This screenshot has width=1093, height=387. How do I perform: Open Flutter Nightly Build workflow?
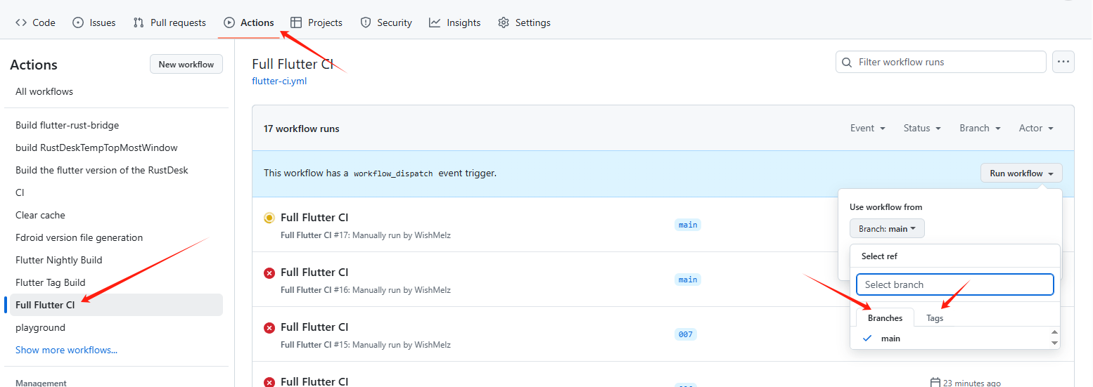pyautogui.click(x=59, y=260)
